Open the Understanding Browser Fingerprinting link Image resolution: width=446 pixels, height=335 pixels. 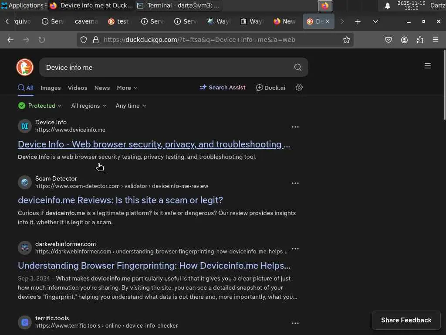tap(154, 266)
